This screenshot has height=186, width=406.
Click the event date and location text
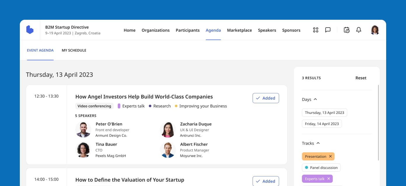point(73,33)
